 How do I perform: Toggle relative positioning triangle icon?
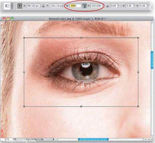coord(43,6)
